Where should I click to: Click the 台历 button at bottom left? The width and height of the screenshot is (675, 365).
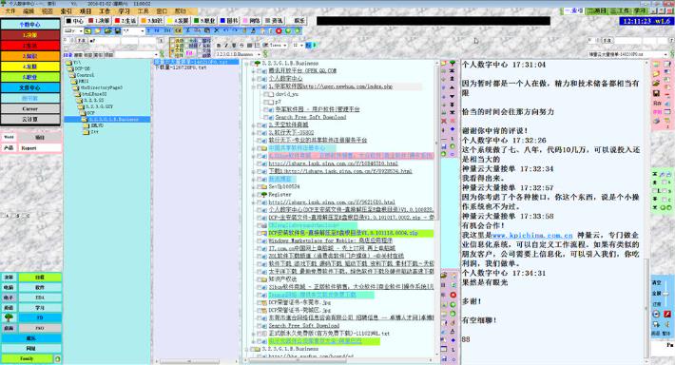[x=40, y=278]
